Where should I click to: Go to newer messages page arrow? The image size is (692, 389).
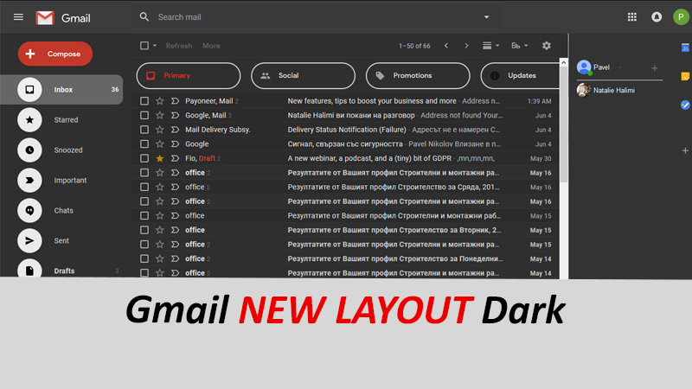click(x=446, y=46)
